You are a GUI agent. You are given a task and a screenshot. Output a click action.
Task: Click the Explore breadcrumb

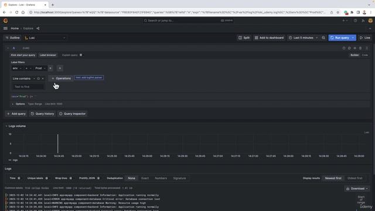[28, 28]
